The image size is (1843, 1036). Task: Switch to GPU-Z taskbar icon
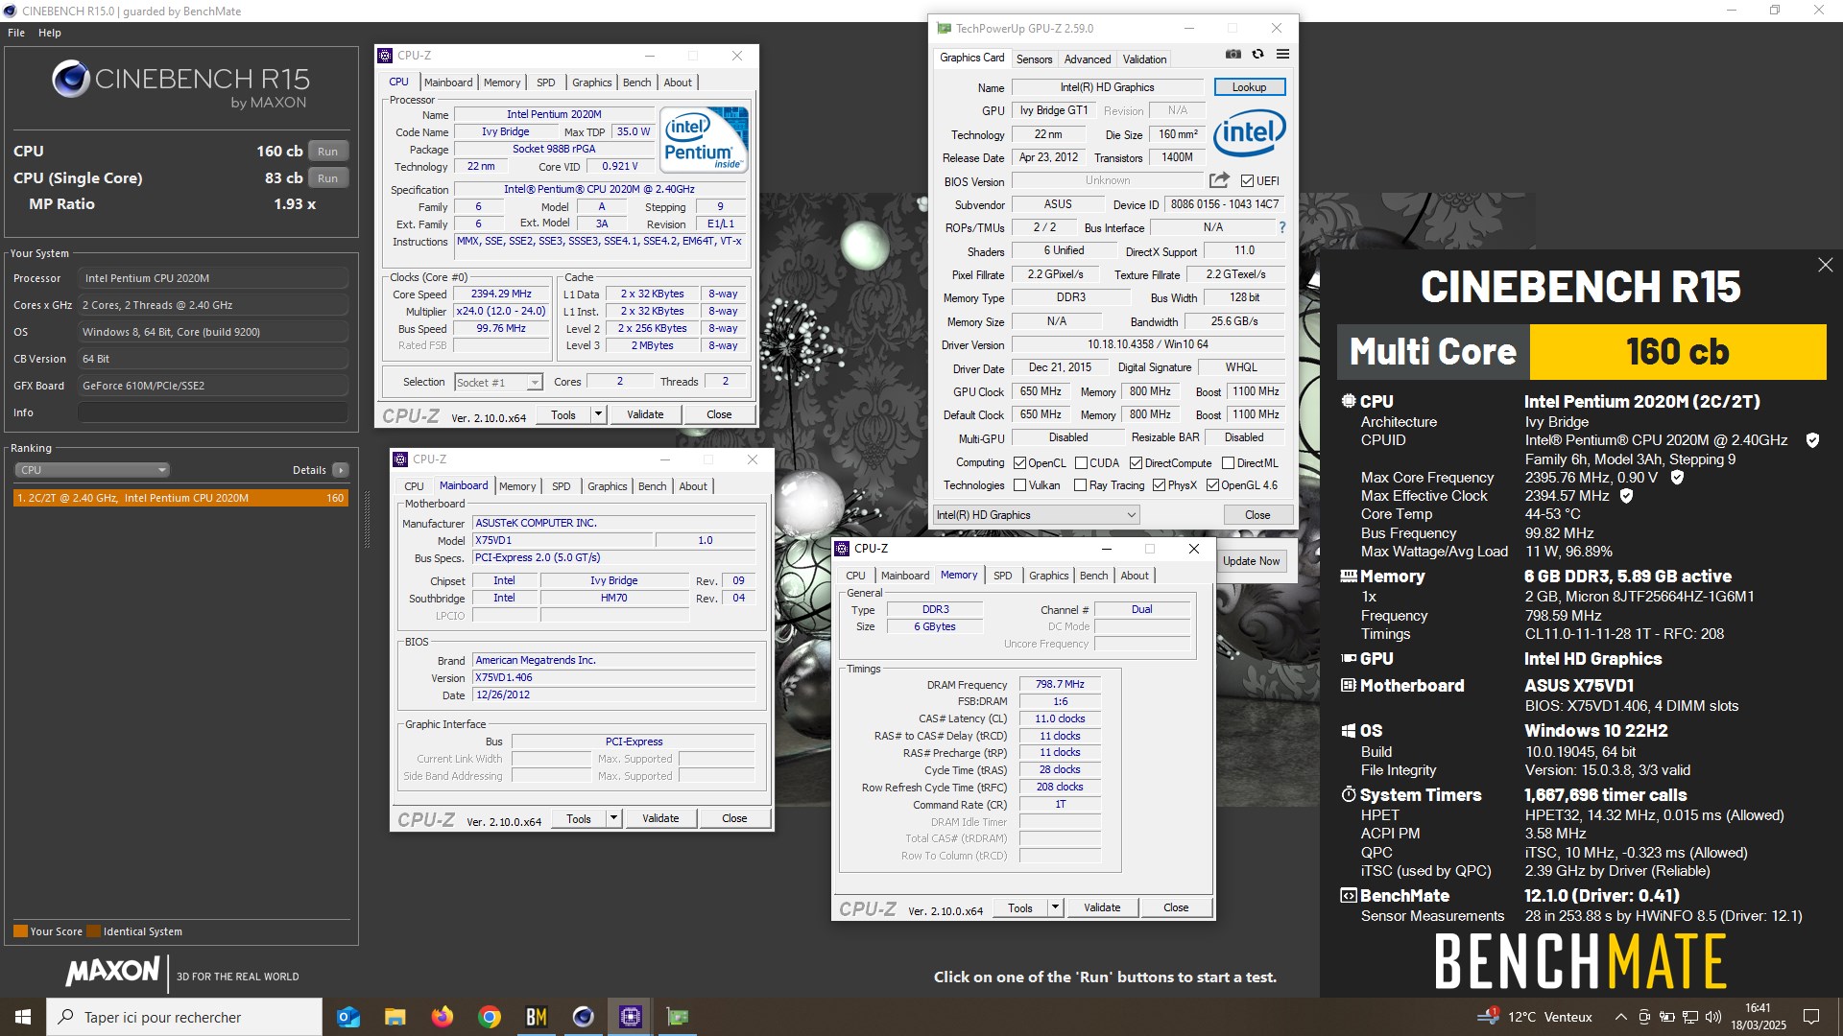[677, 1017]
